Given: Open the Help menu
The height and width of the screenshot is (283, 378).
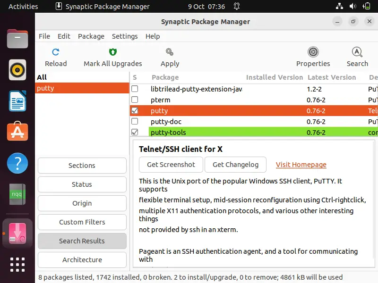Looking at the screenshot, I should pos(153,36).
